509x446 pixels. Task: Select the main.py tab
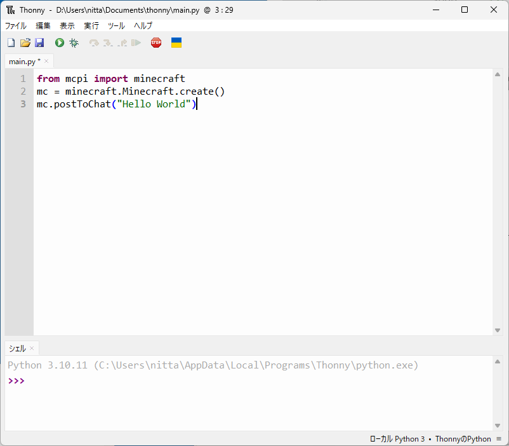click(x=23, y=62)
